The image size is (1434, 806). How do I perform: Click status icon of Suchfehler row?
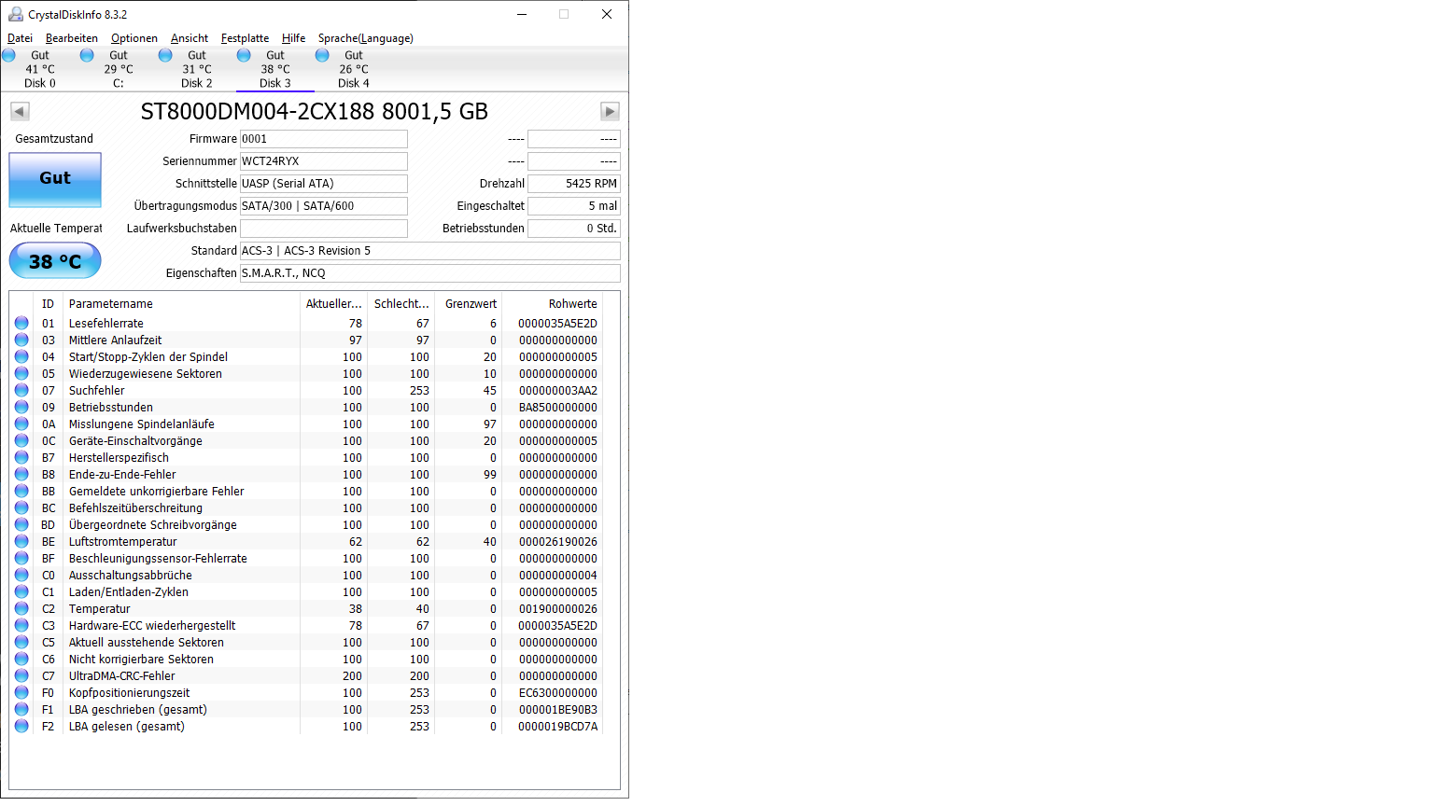(21, 390)
